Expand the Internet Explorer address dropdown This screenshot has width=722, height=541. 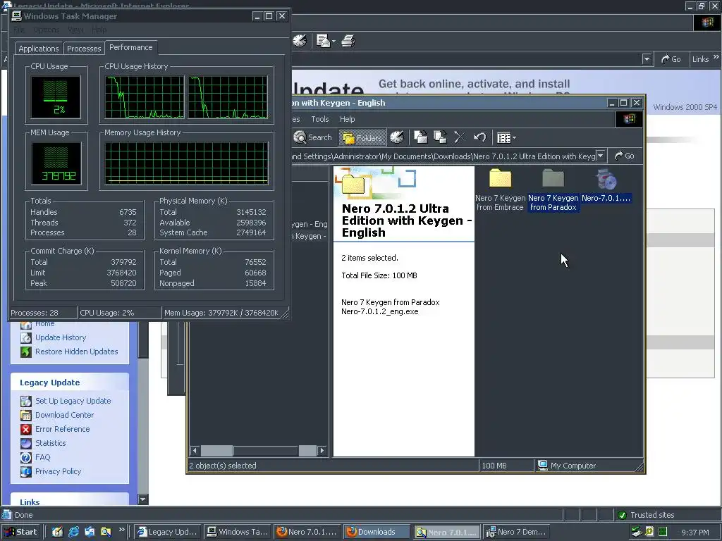coord(647,59)
